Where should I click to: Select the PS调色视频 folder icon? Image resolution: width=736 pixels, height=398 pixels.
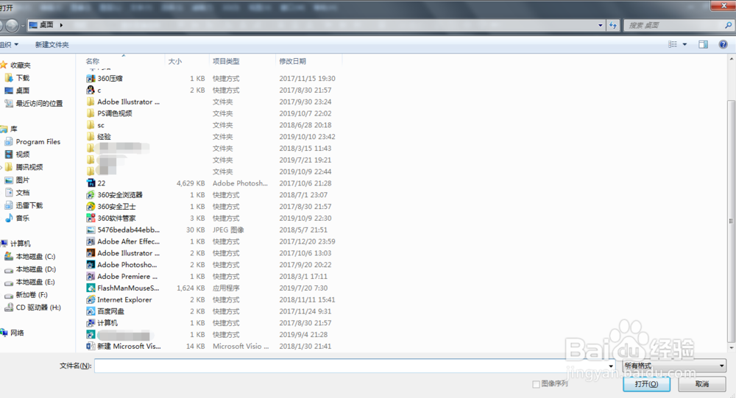pyautogui.click(x=91, y=113)
